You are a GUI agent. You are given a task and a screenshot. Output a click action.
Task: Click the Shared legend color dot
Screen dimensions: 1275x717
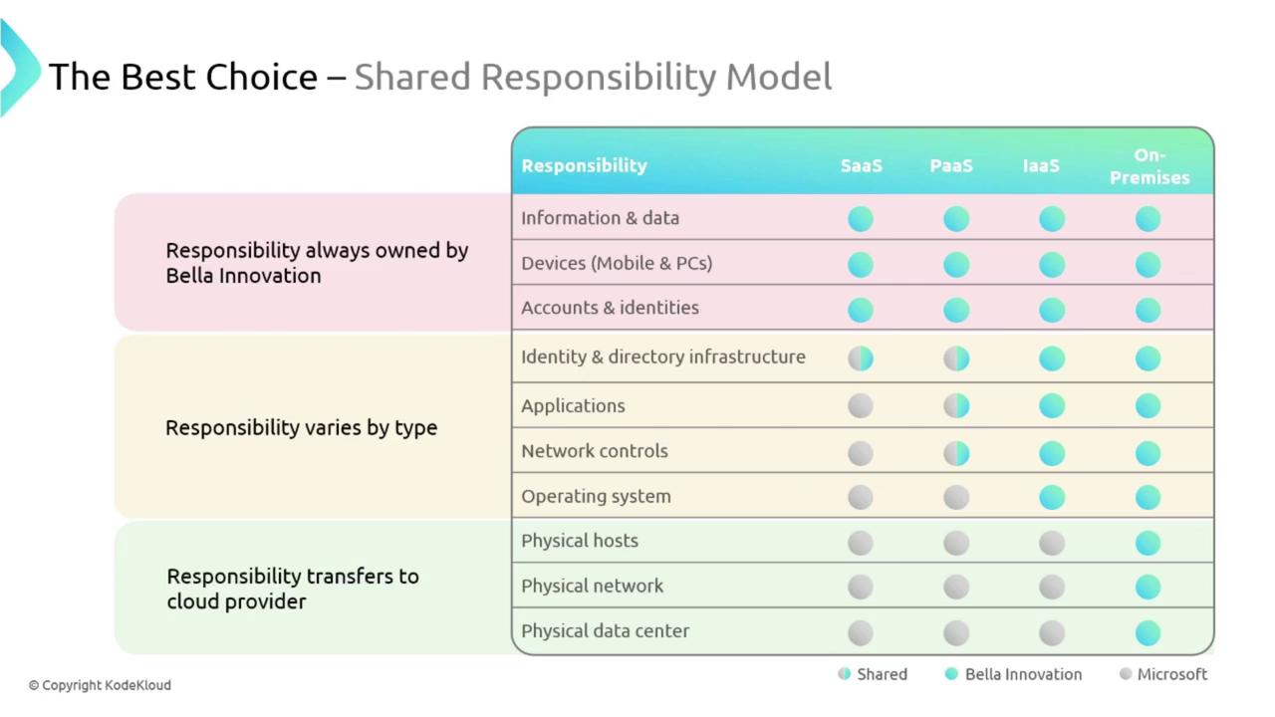click(x=845, y=674)
